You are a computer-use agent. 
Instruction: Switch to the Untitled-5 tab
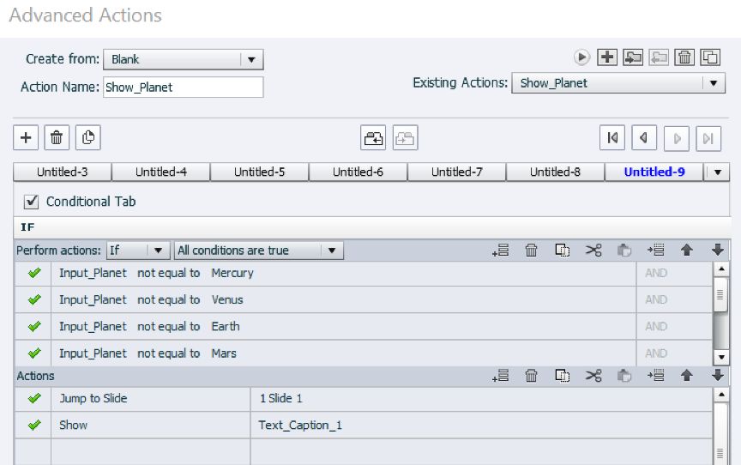click(x=259, y=172)
